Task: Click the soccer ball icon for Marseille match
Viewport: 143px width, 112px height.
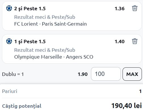Action: click(9, 41)
